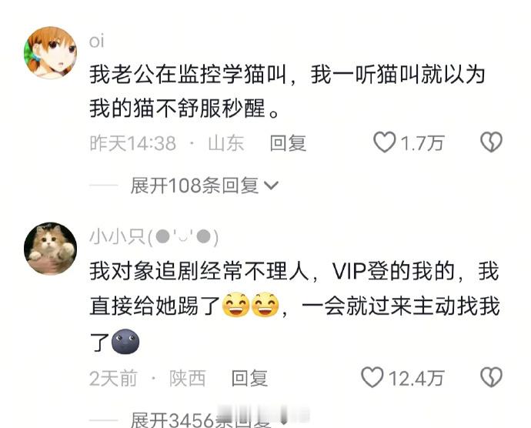This screenshot has width=531, height=428.
Task: Dislike 小小只's comment with broken heart
Action: [x=492, y=377]
